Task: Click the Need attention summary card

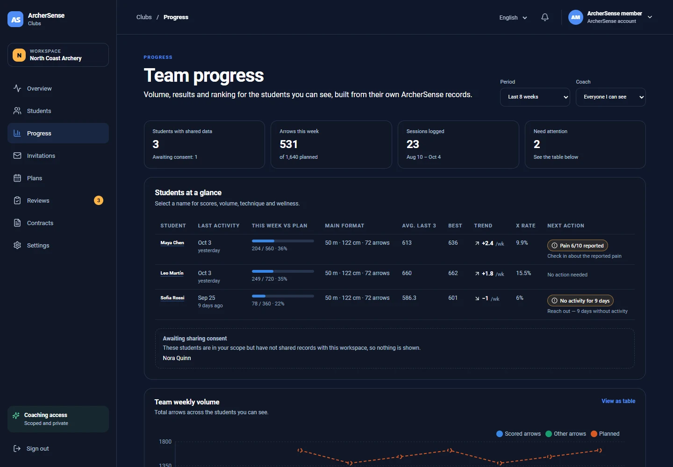Action: (x=585, y=144)
